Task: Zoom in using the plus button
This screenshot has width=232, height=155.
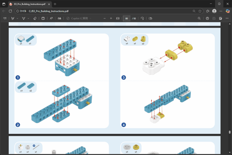Action: [111, 18]
